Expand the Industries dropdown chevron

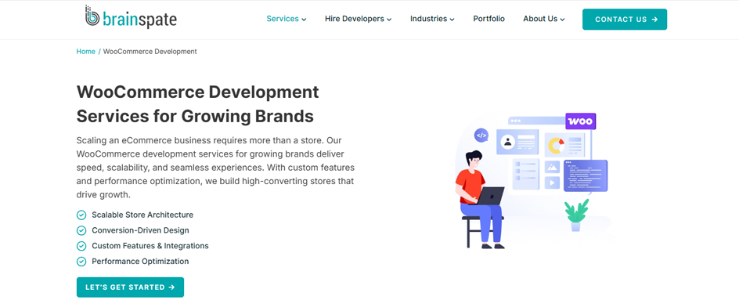pos(452,20)
